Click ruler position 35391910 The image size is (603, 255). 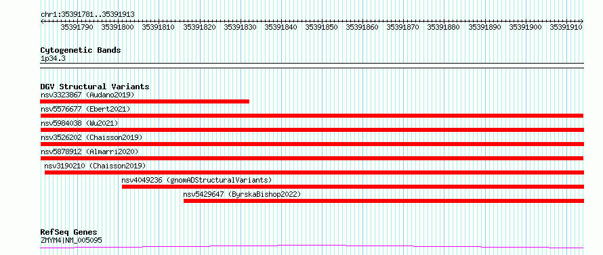point(566,27)
